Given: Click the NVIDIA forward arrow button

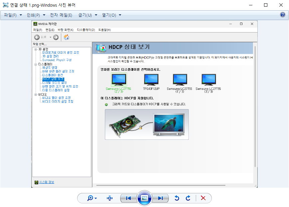Looking at the screenshot, I should pos(56,37).
